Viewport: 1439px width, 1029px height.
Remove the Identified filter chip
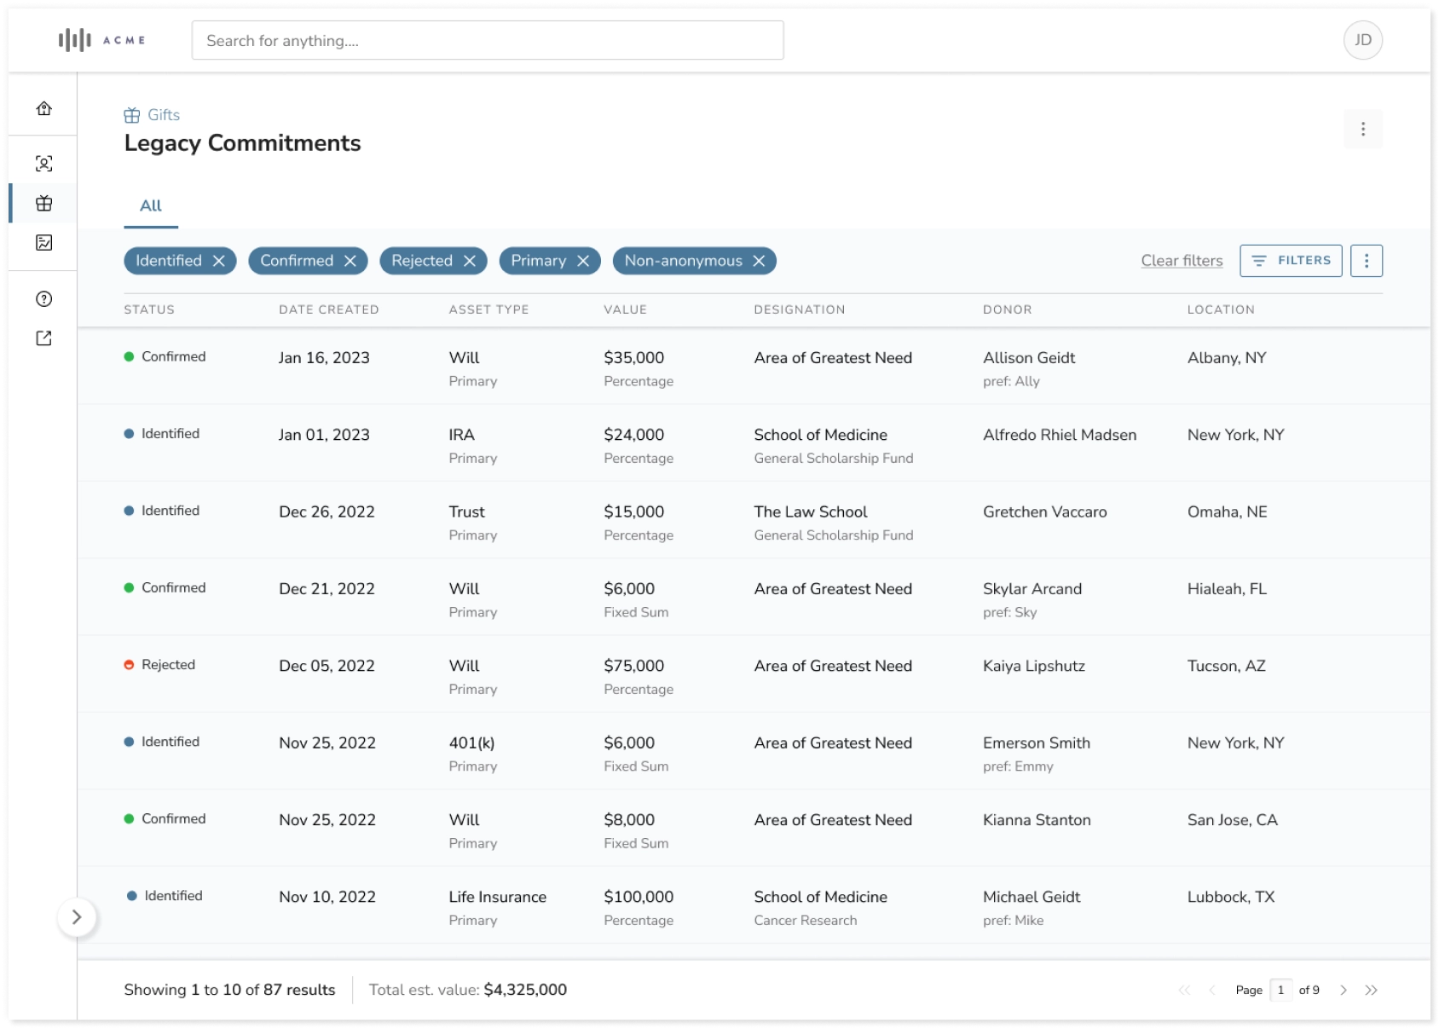tap(219, 261)
